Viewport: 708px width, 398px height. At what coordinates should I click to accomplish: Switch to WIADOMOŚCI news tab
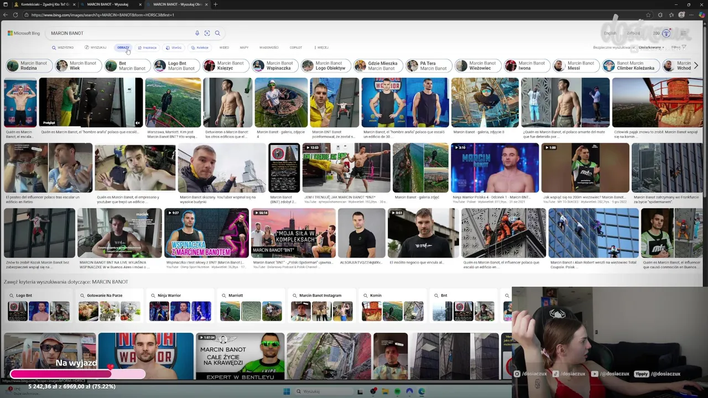[x=269, y=48]
